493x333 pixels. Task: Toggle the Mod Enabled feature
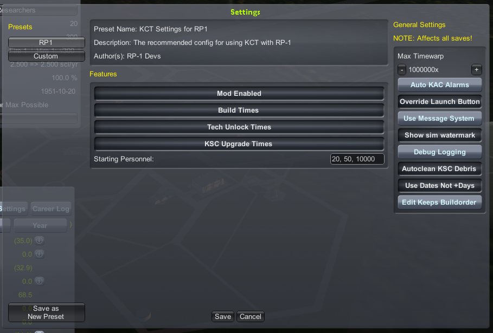tap(239, 94)
